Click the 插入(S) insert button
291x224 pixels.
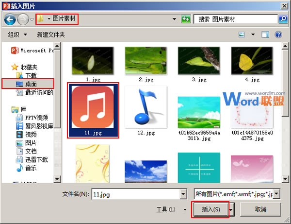coord(211,209)
